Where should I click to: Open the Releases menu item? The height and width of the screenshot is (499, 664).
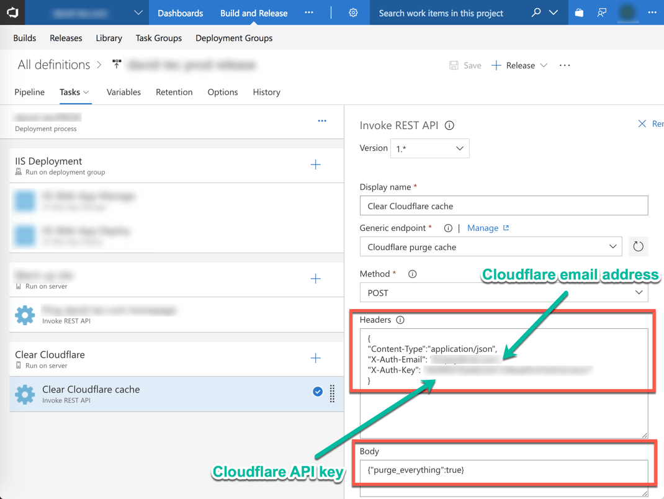point(66,38)
